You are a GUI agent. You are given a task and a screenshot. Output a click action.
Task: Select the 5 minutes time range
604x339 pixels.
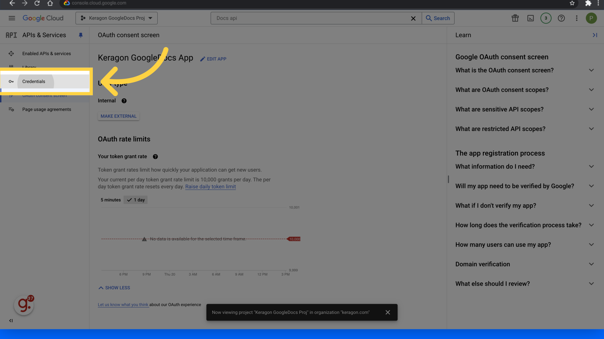click(110, 200)
